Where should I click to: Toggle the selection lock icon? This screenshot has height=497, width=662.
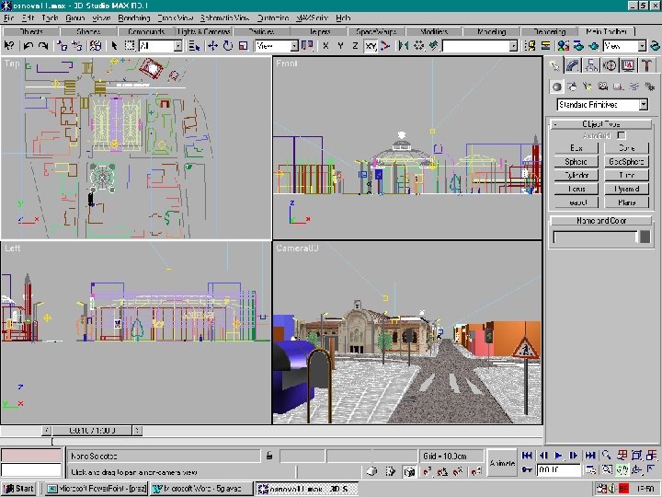pos(268,456)
